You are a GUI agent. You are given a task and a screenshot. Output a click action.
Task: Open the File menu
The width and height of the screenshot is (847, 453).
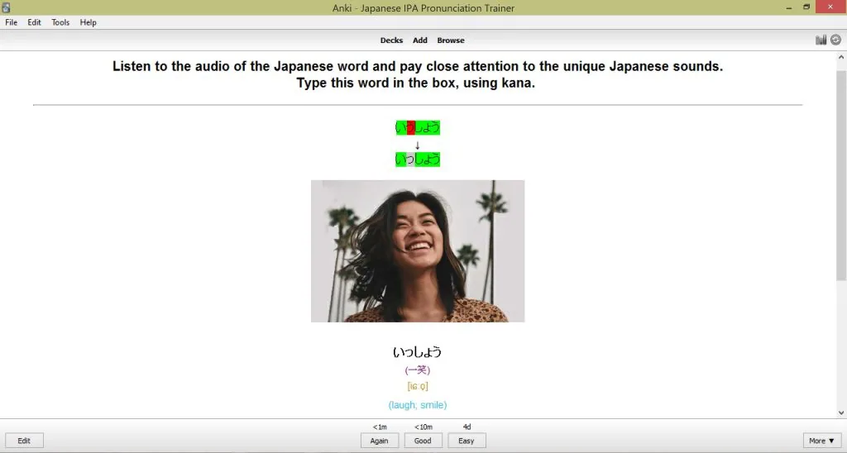(x=12, y=22)
